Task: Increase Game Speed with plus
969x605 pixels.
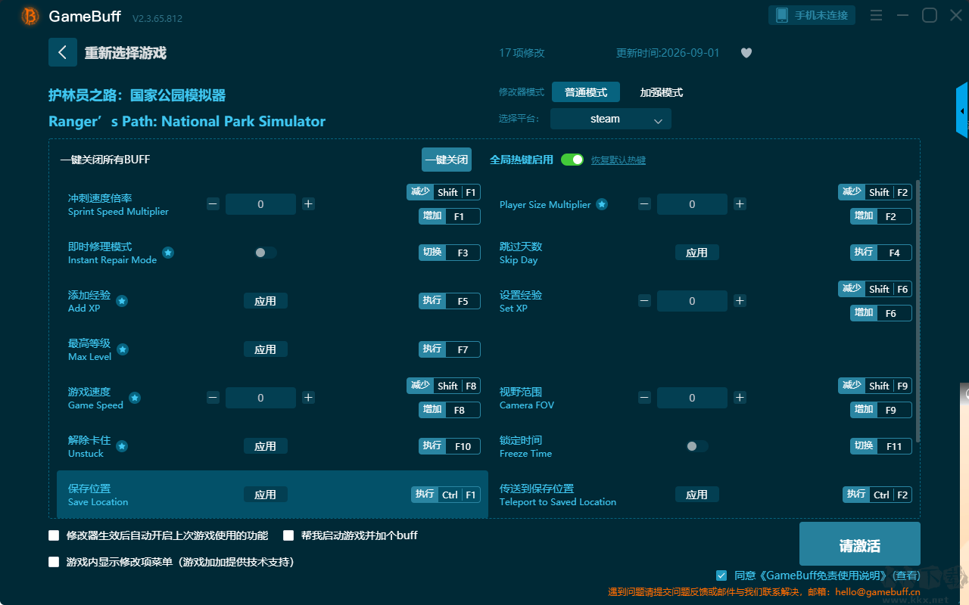Action: pyautogui.click(x=308, y=398)
